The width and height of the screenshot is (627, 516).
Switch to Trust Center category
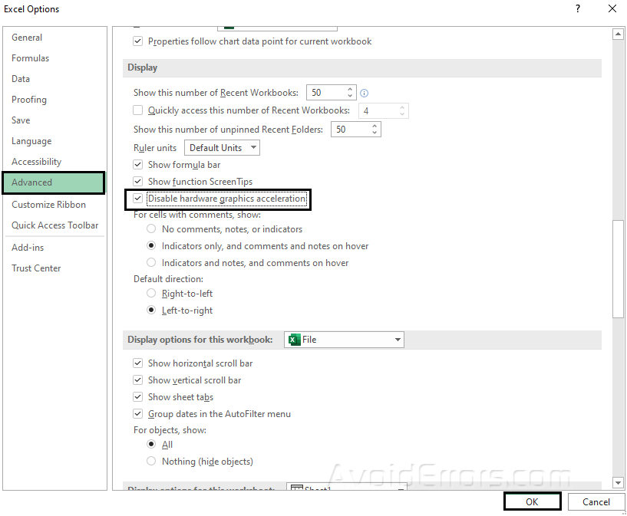[36, 268]
